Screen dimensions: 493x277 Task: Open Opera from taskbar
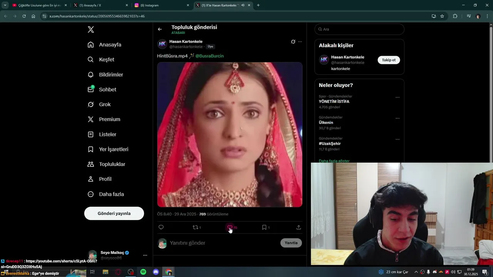[x=118, y=272]
